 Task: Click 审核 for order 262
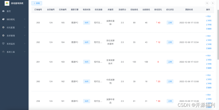[x=209, y=44]
